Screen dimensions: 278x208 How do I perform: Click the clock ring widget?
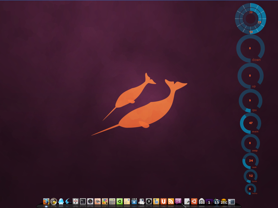(251, 19)
